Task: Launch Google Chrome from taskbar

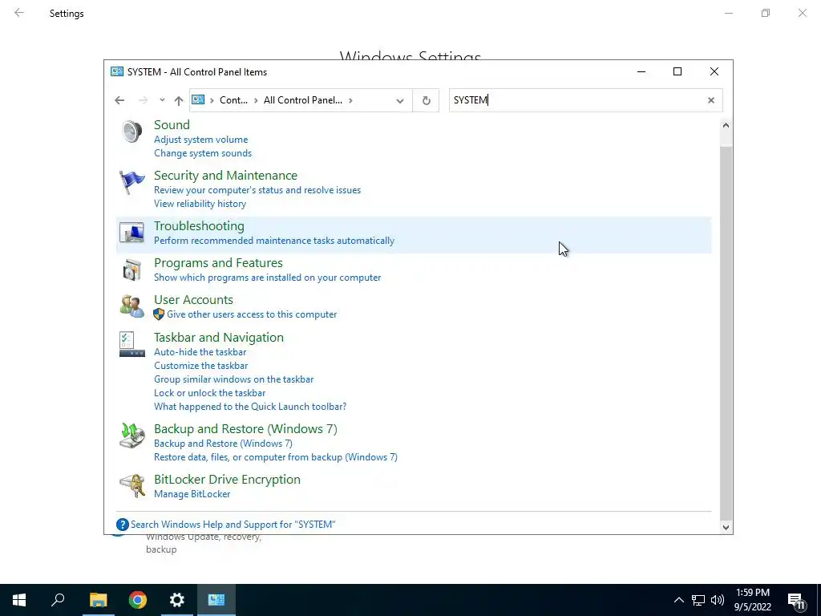Action: point(138,600)
